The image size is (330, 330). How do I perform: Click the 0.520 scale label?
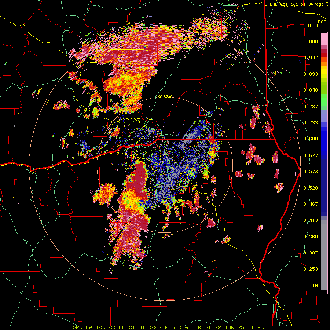[311, 188]
